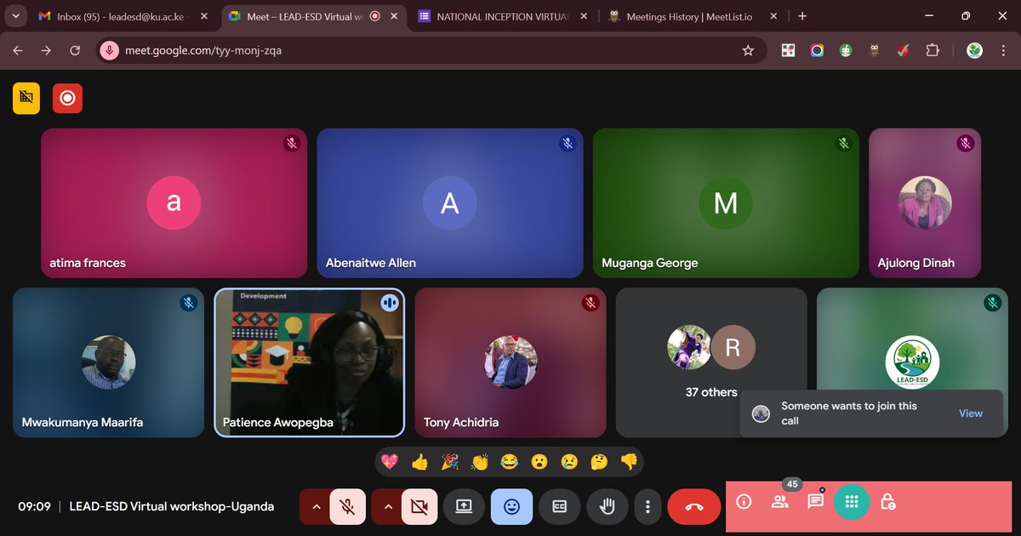Open the owl MeetList extension icon
1021x536 pixels.
[x=874, y=50]
